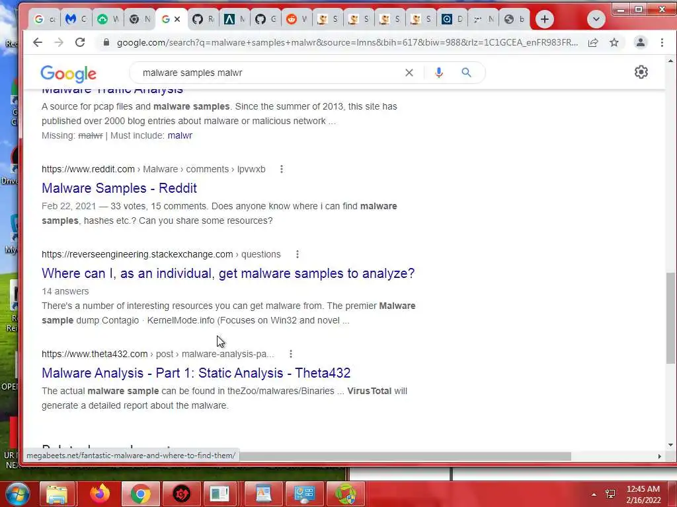Open Chrome's three-dot main menu
This screenshot has width=677, height=507.
point(662,42)
